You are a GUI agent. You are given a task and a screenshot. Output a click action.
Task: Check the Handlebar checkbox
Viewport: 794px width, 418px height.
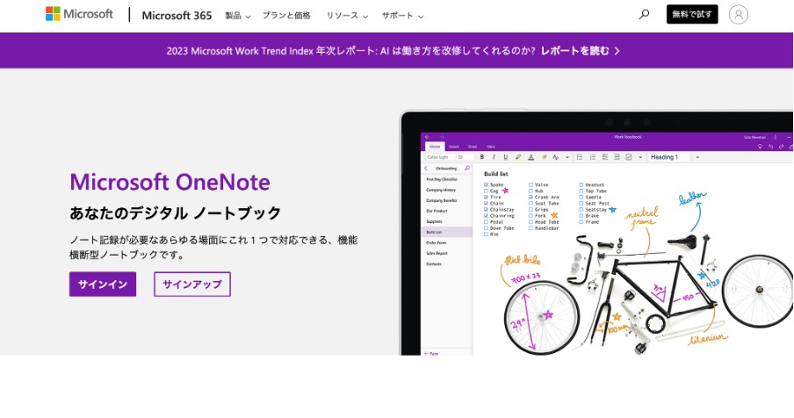[x=531, y=227]
